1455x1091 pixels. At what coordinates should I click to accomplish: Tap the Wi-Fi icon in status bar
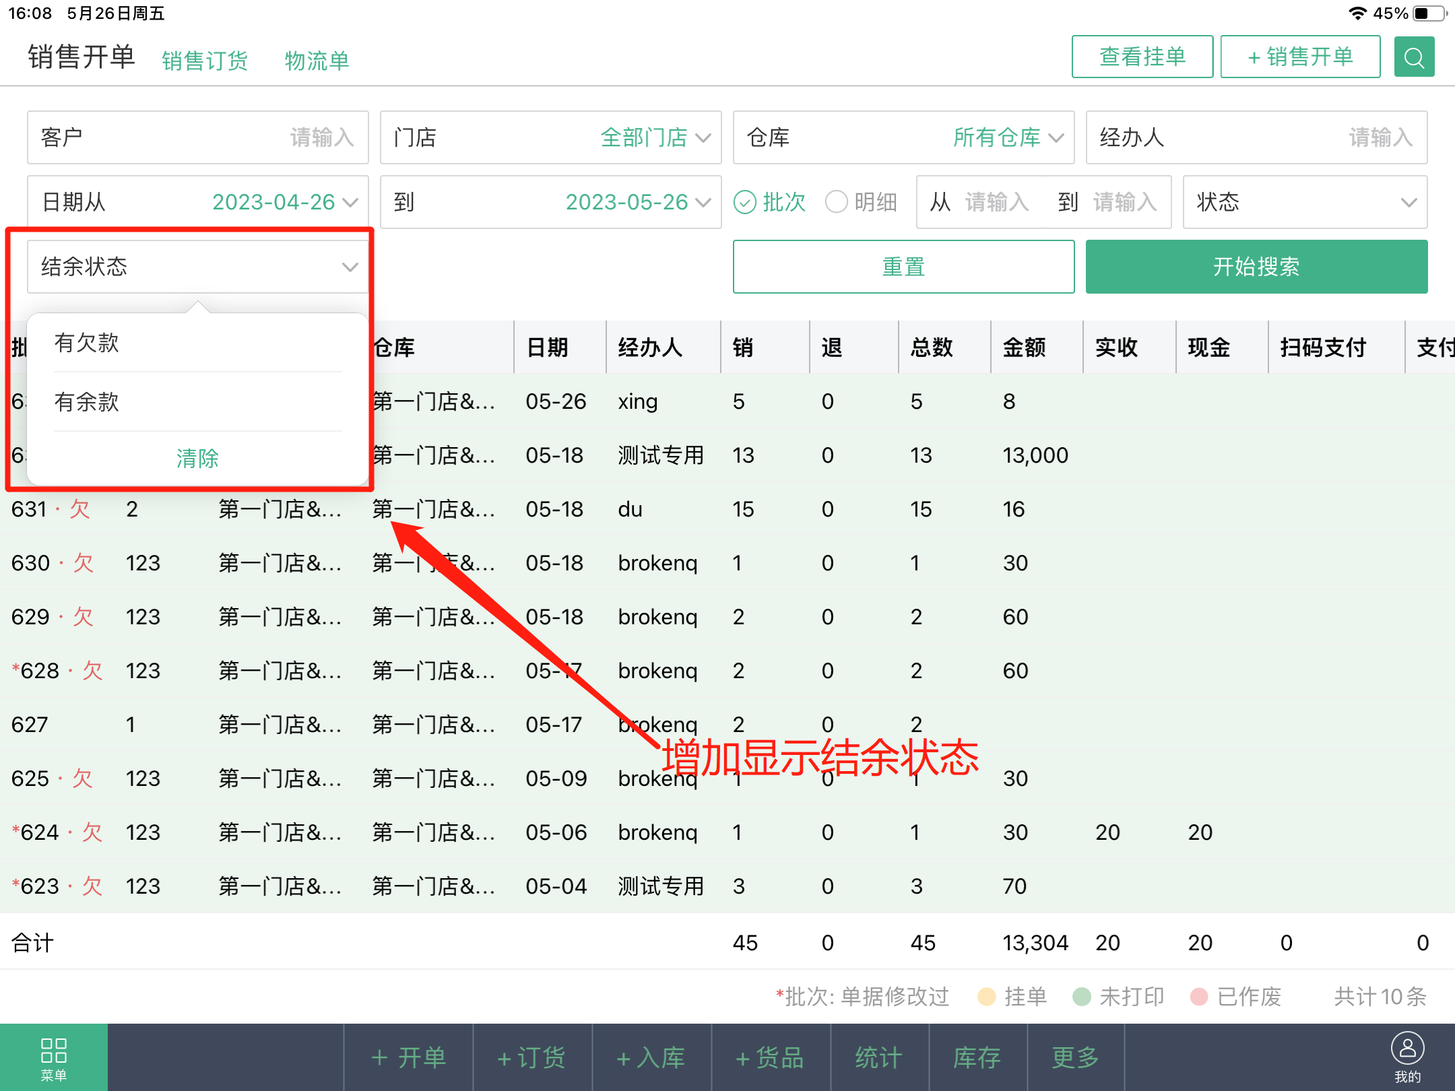click(x=1358, y=13)
